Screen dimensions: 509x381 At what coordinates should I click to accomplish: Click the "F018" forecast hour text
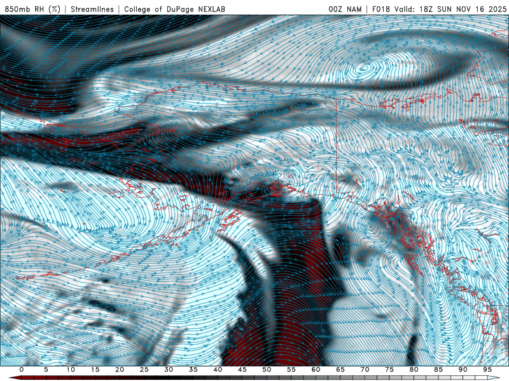[x=380, y=9]
